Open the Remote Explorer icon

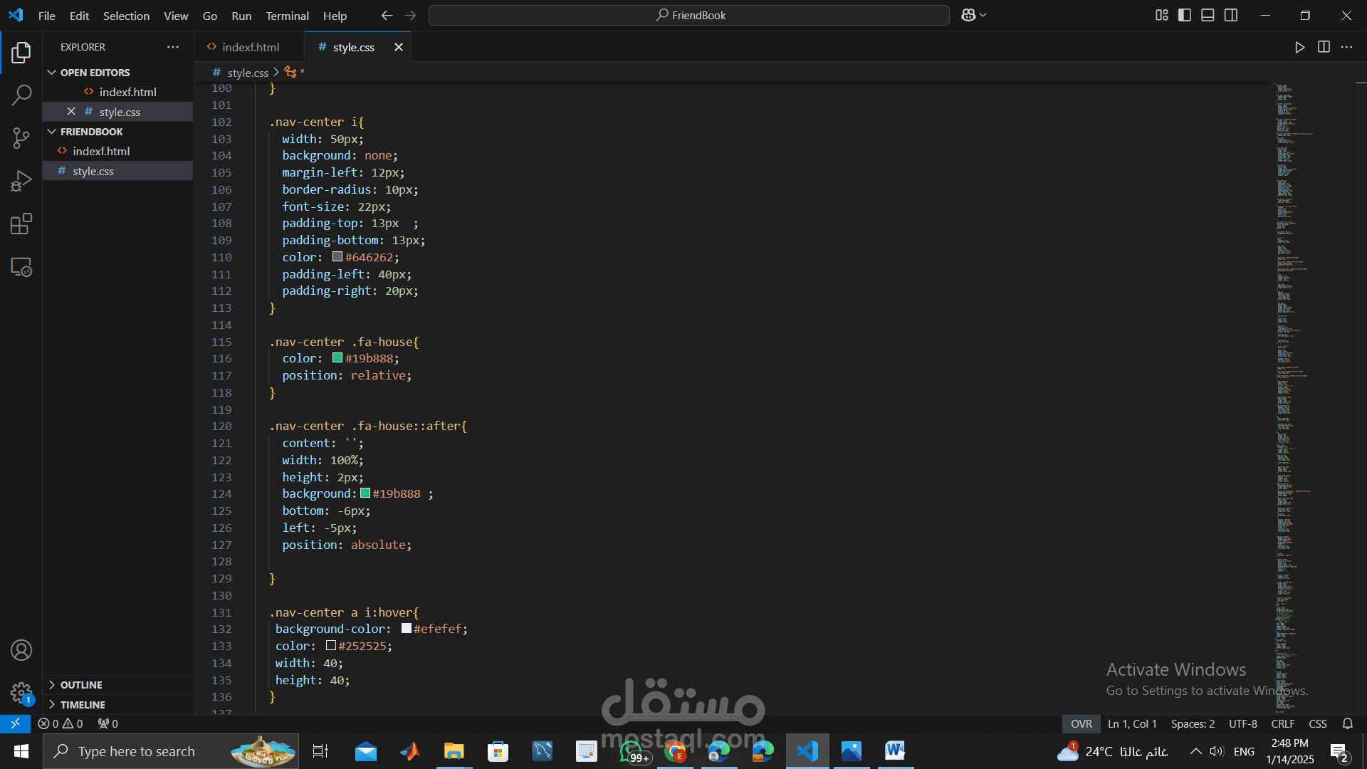21,267
